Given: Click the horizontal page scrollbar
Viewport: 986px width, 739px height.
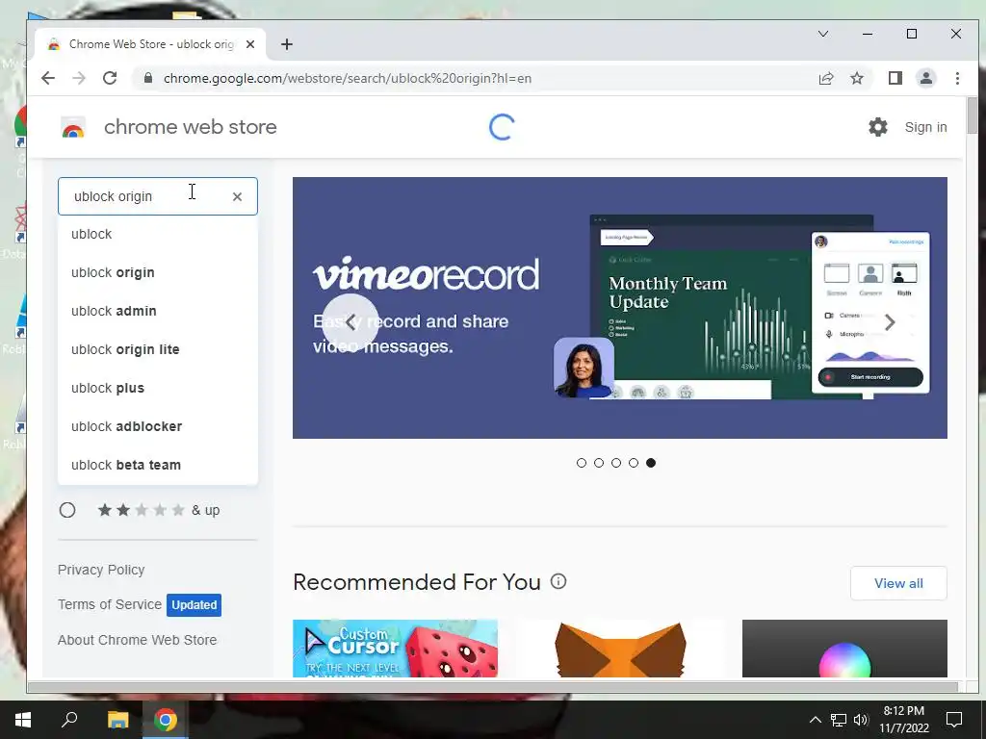Looking at the screenshot, I should (492, 687).
